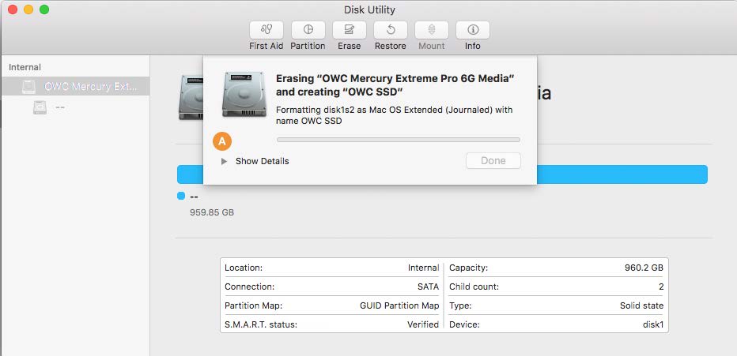This screenshot has height=356, width=737.
Task: Close the Disk Utility window
Action: click(x=12, y=9)
